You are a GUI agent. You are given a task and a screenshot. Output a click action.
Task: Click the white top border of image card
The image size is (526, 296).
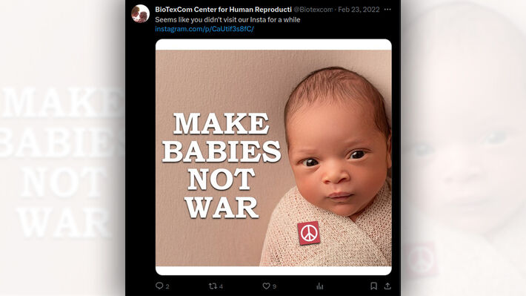tap(273, 45)
